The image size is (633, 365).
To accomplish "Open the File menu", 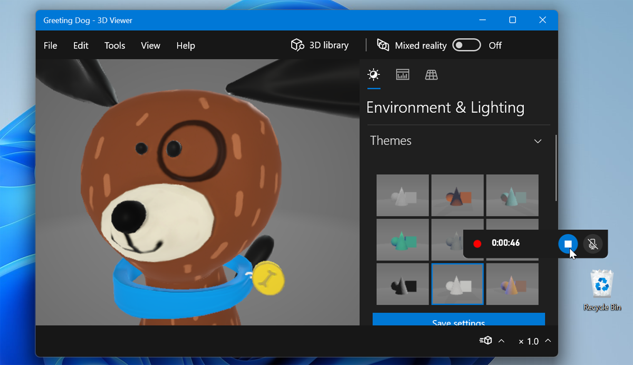I will [51, 45].
